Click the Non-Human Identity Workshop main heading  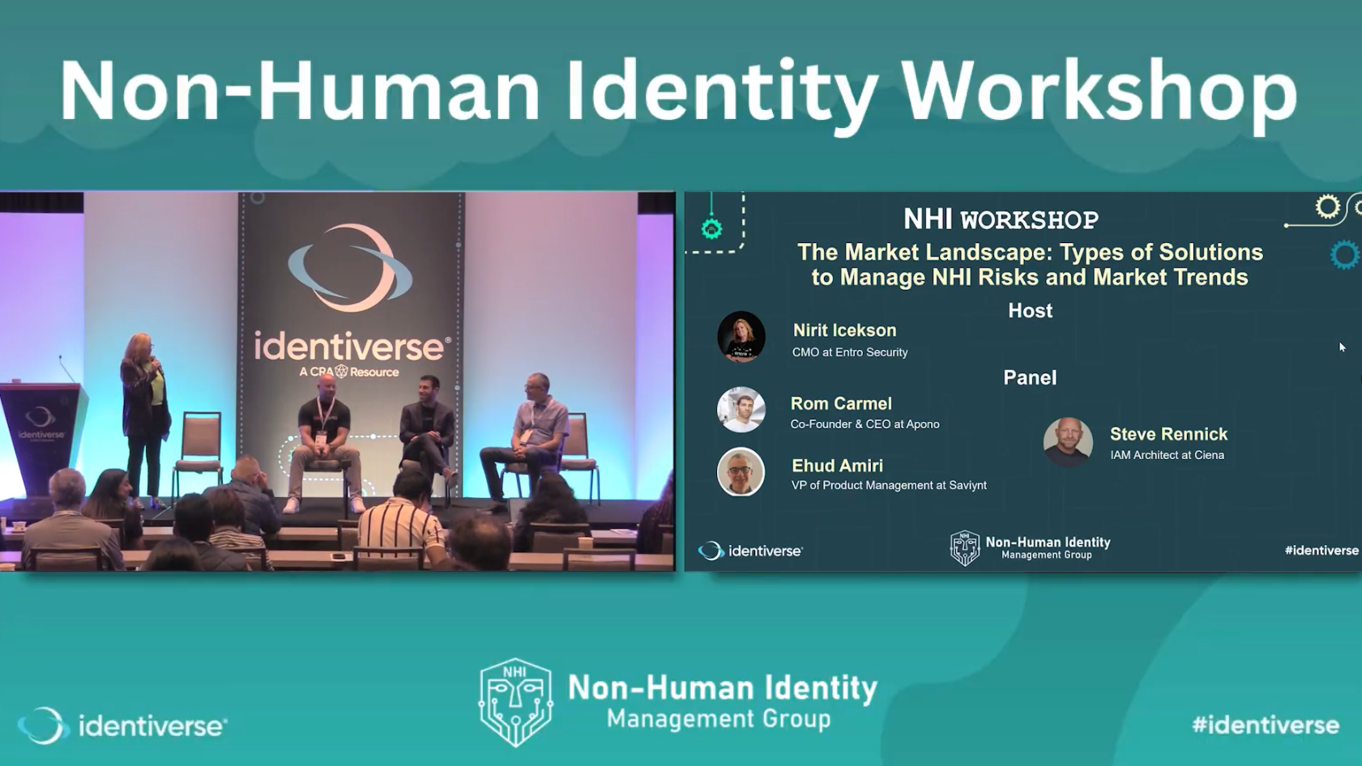[x=681, y=91]
